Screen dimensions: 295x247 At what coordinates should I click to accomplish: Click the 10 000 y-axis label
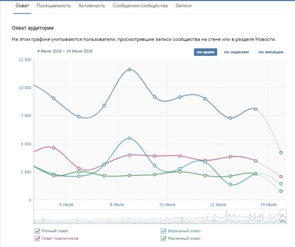(25, 88)
